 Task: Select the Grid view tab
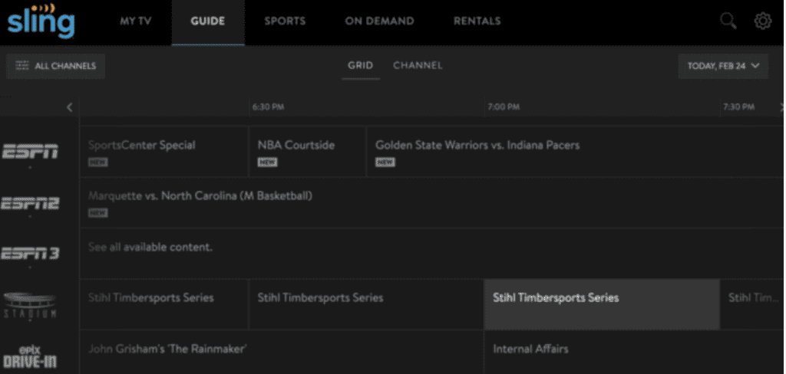click(361, 66)
